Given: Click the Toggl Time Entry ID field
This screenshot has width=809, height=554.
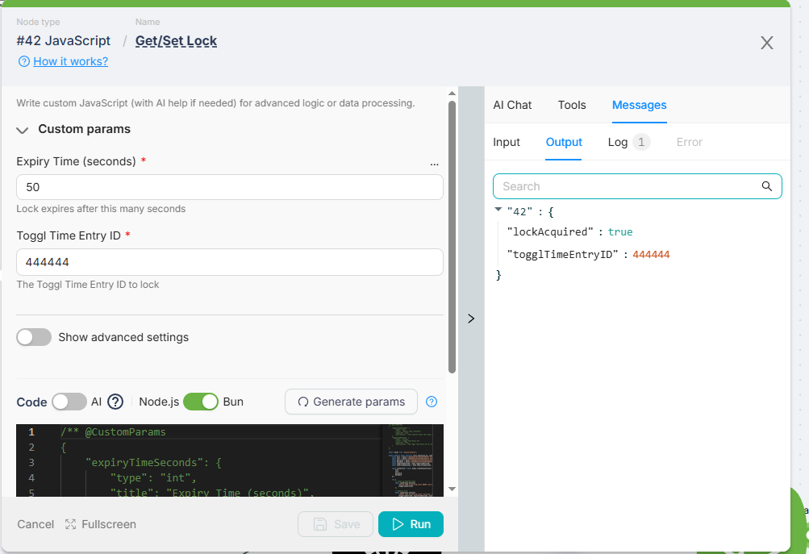Looking at the screenshot, I should 230,262.
